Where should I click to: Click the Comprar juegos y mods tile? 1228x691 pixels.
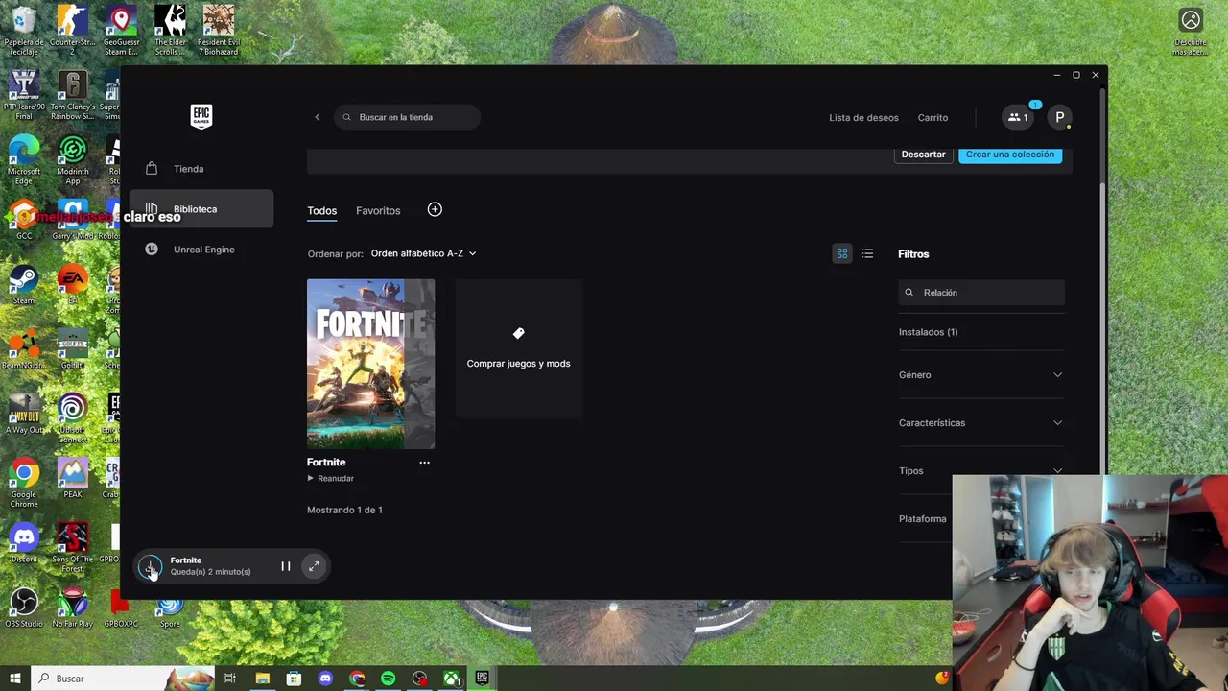point(519,348)
